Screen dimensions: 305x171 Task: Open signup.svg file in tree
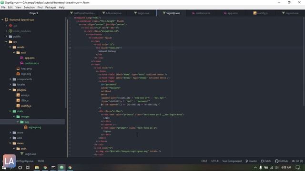35,127
